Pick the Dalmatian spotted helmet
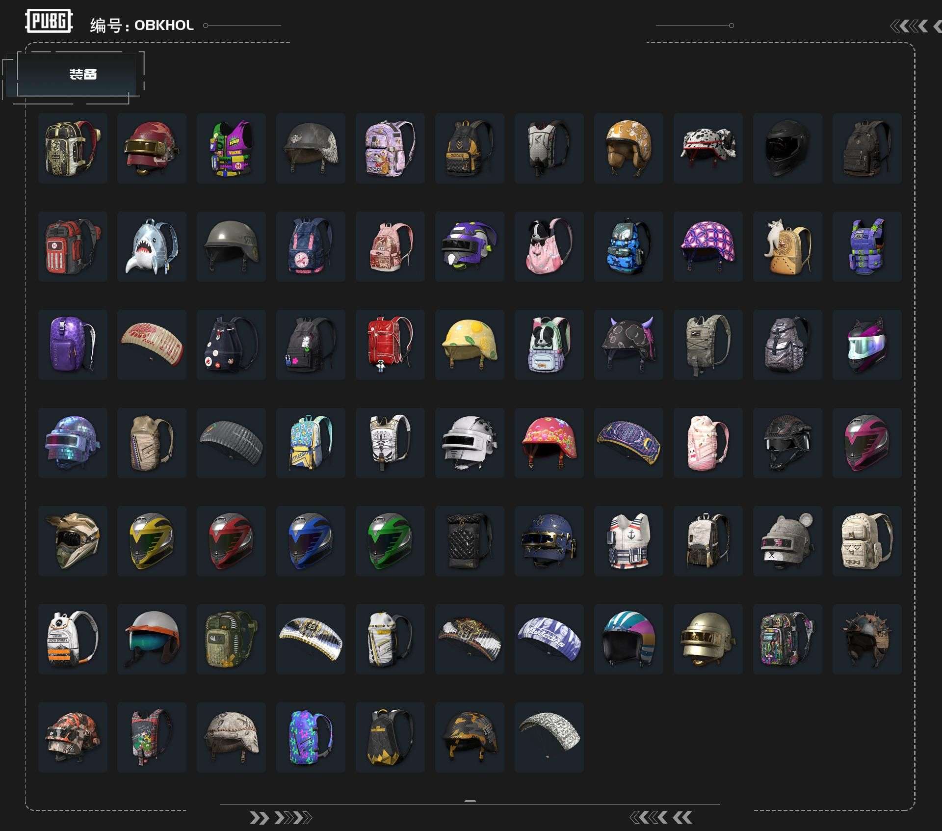 [708, 148]
